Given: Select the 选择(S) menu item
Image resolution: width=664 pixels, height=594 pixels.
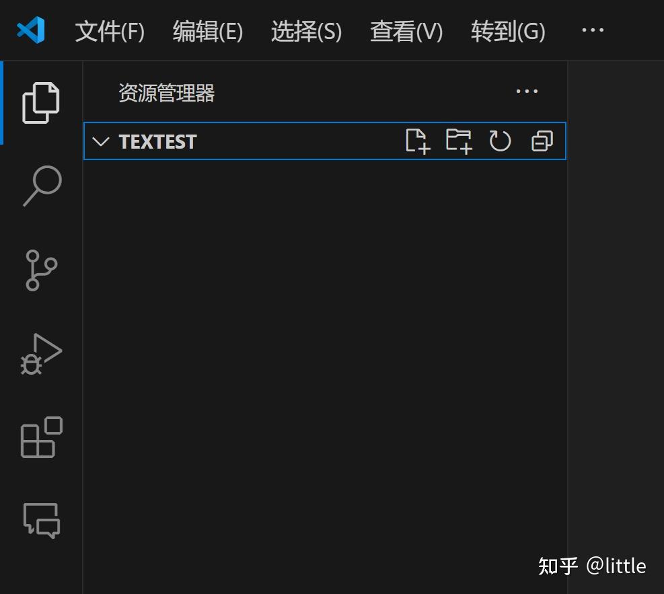Looking at the screenshot, I should click(x=306, y=31).
